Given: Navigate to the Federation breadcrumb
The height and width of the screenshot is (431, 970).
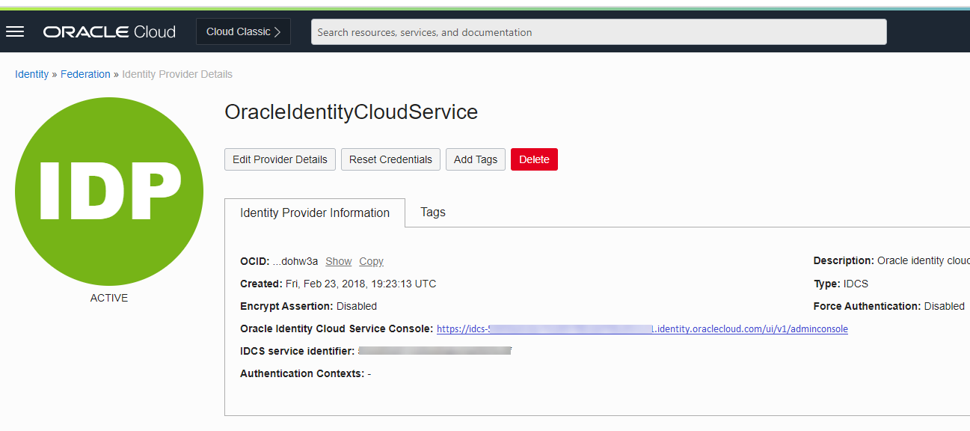Looking at the screenshot, I should click(85, 74).
